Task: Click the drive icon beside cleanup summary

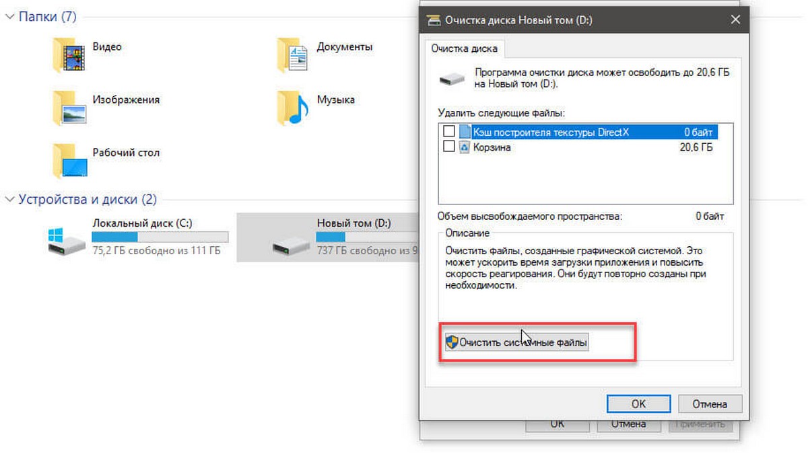Action: pos(451,79)
